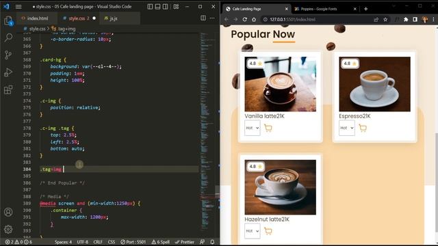This screenshot has height=246, width=438.
Task: Open a new browser tab
Action: [365, 9]
